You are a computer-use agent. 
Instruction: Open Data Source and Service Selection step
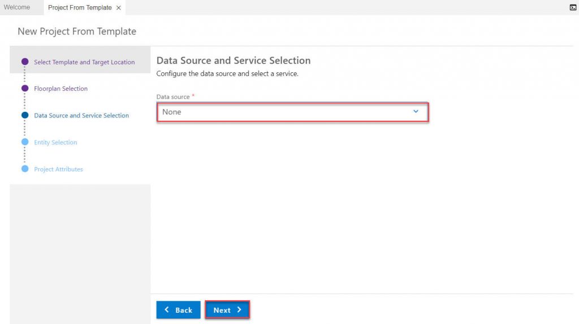pyautogui.click(x=81, y=115)
